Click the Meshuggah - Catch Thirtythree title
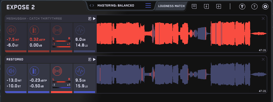 pyautogui.click(x=34, y=18)
